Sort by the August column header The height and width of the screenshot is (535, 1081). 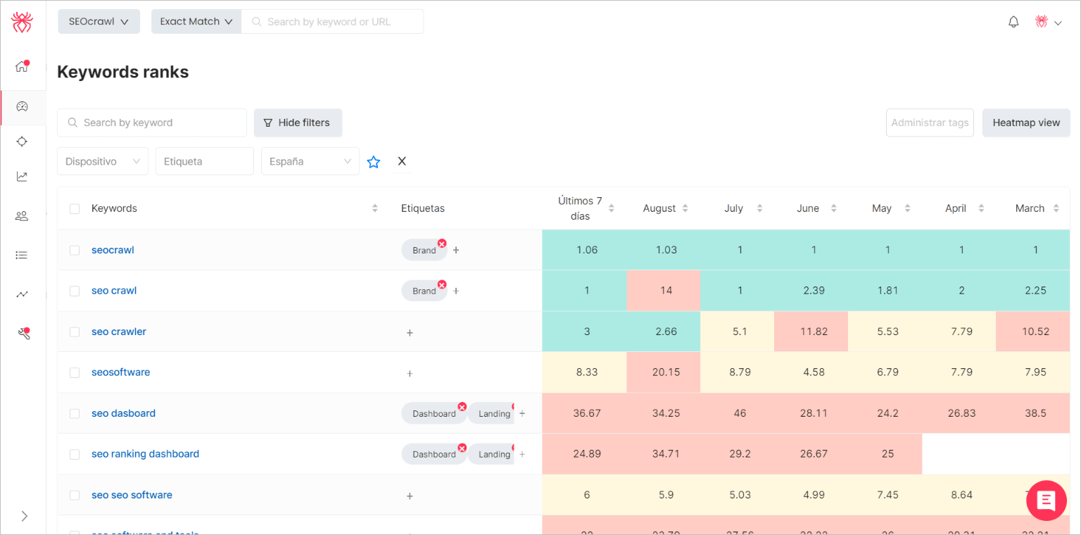(665, 208)
